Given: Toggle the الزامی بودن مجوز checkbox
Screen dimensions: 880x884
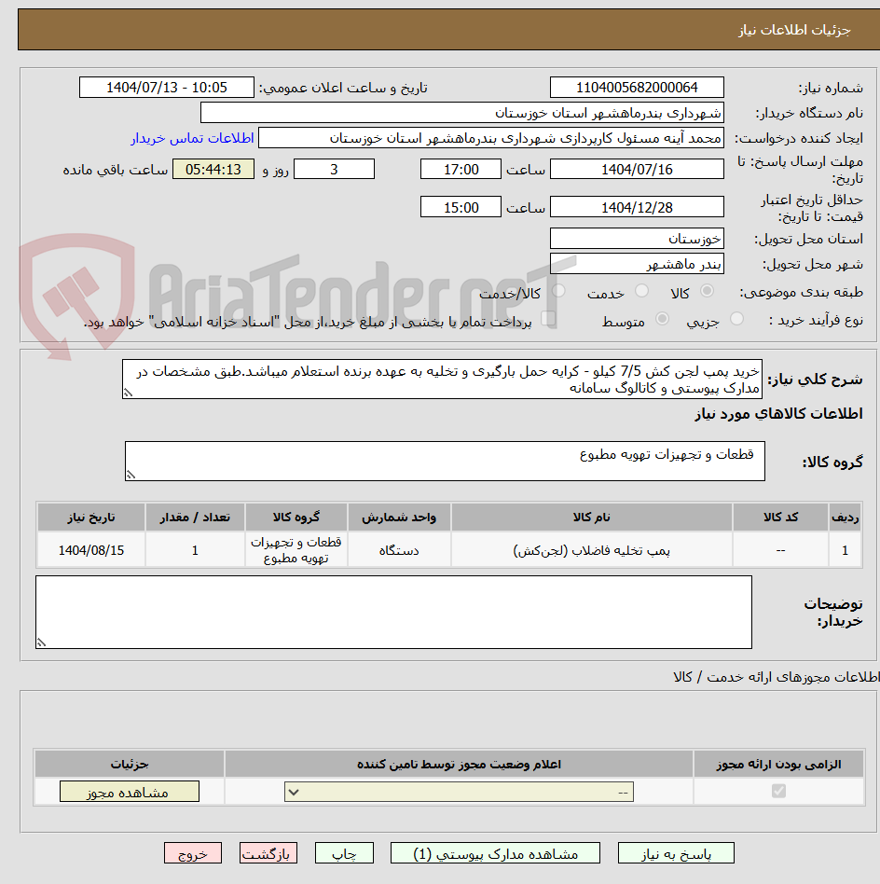Looking at the screenshot, I should pyautogui.click(x=778, y=790).
